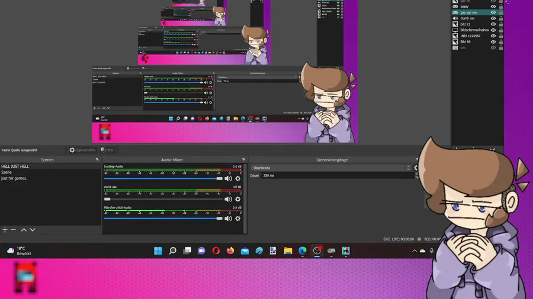The height and width of the screenshot is (299, 533).
Task: Click the 'Keine Quelle ausgewählt' label
Action: (20, 150)
